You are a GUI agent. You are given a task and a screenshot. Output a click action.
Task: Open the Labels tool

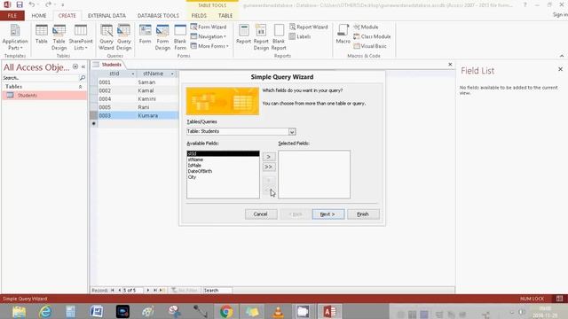pyautogui.click(x=300, y=36)
